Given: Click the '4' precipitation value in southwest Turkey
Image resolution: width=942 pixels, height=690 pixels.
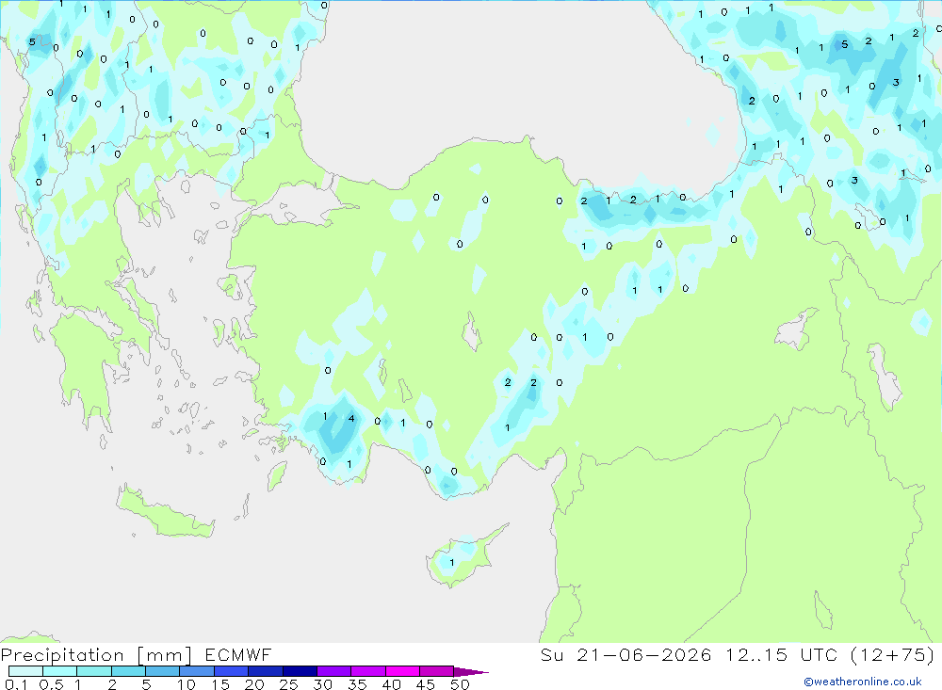Looking at the screenshot, I should 351,419.
